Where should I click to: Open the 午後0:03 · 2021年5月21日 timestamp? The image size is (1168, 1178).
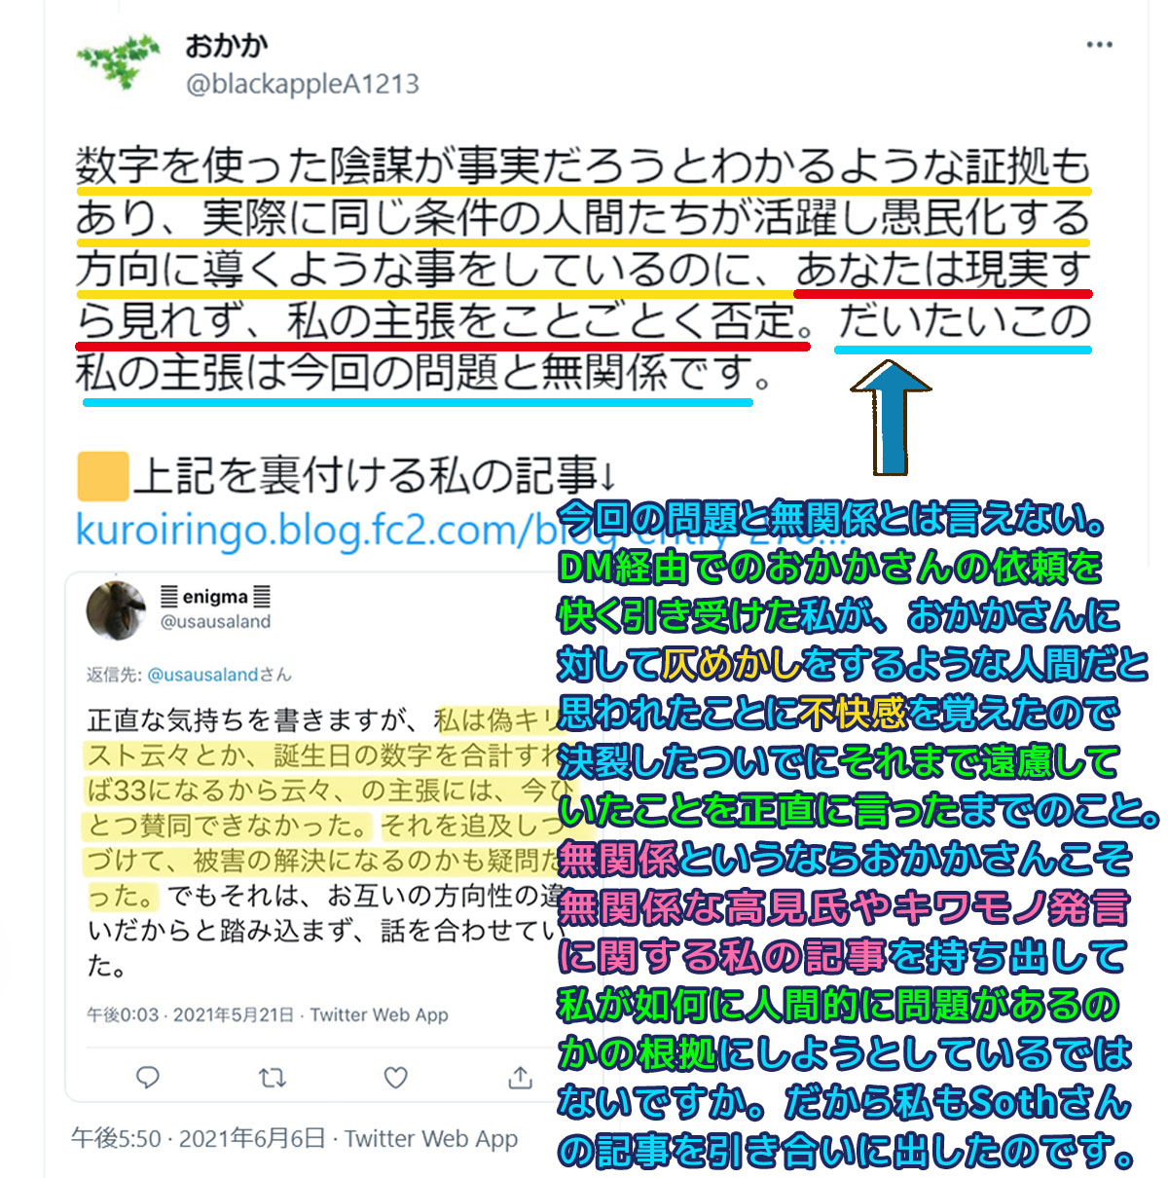pyautogui.click(x=190, y=1014)
